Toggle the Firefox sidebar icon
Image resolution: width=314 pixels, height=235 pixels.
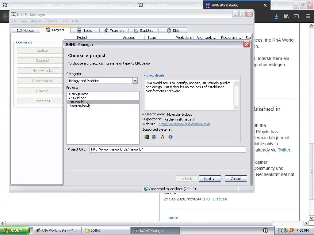click(296, 17)
